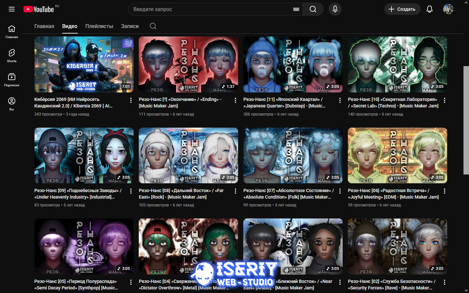The height and width of the screenshot is (293, 469).
Task: Switch to the Записи tab
Action: (x=130, y=26)
